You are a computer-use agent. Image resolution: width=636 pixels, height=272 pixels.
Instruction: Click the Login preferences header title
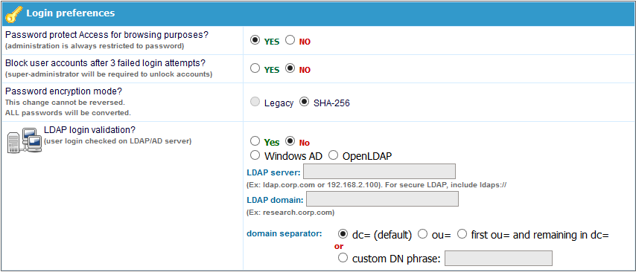[71, 13]
